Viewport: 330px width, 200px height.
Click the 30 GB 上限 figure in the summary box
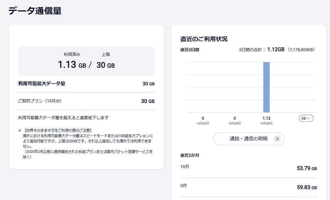(106, 65)
